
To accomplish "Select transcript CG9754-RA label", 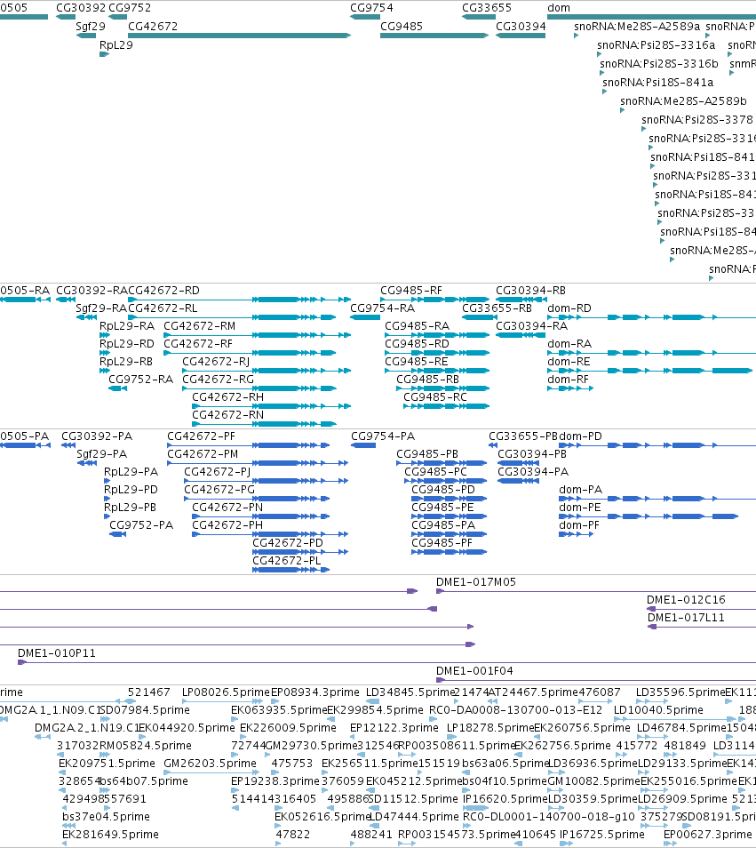I will [383, 308].
